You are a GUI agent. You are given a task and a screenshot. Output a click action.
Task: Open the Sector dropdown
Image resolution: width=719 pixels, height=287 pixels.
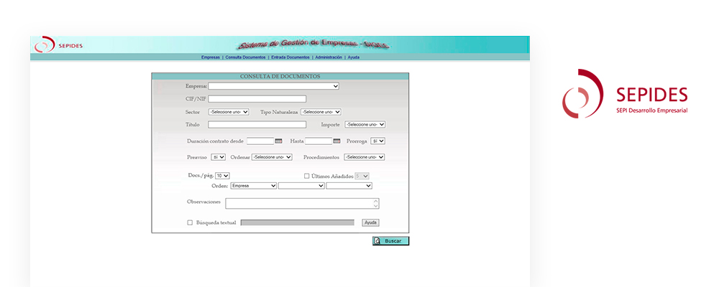click(228, 112)
